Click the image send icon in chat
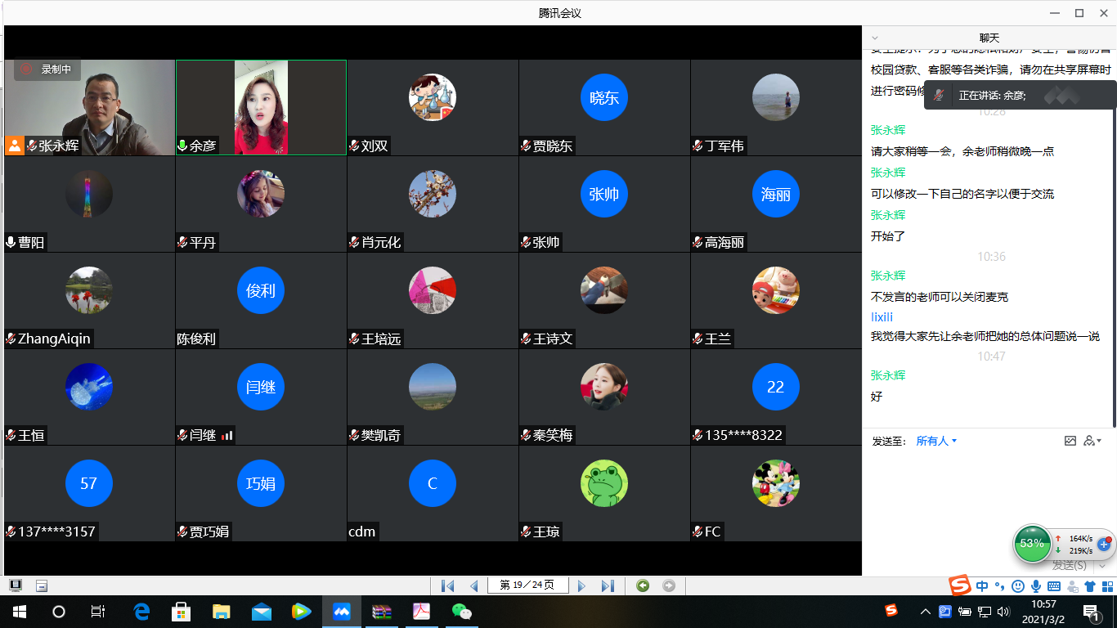Viewport: 1117px width, 628px height. pos(1070,441)
